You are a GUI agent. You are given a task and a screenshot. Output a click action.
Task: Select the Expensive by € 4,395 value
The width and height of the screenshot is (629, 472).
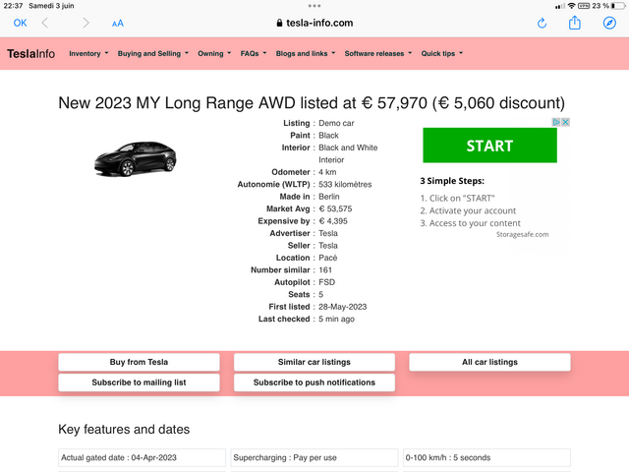333,221
